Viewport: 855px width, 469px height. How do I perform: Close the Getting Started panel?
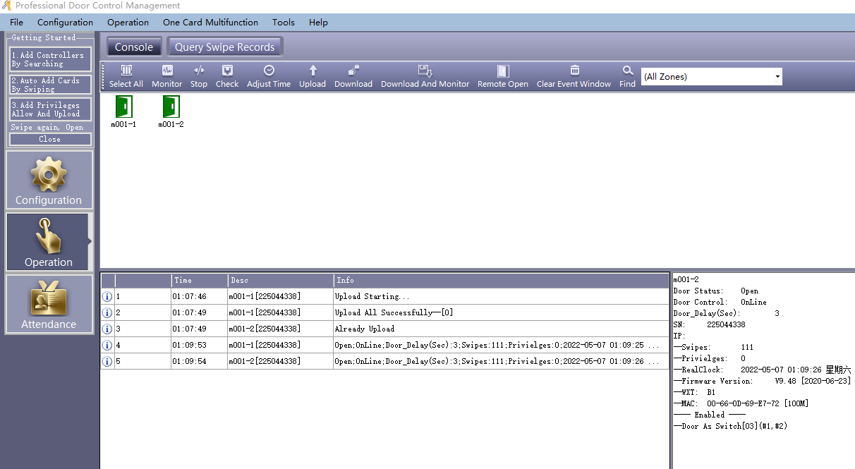coord(50,139)
